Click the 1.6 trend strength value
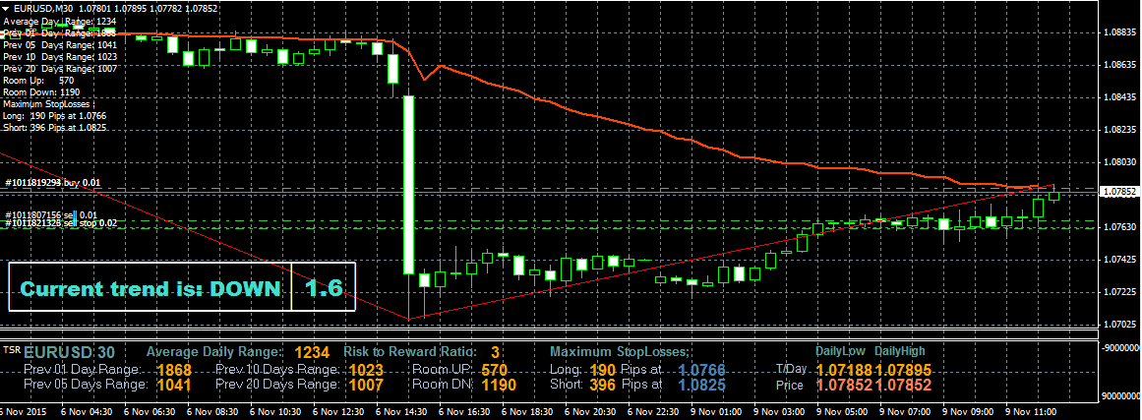 (323, 289)
